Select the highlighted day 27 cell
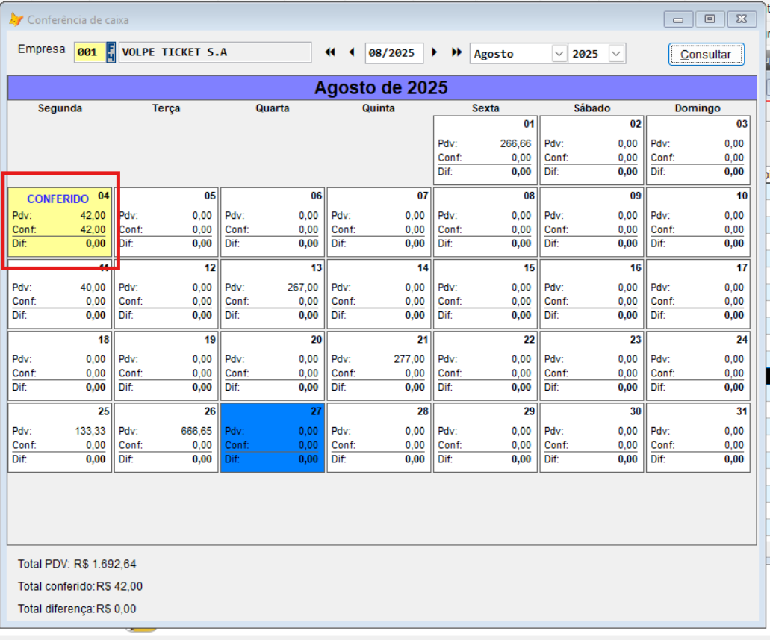Screen dimensions: 770x640 [x=273, y=438]
